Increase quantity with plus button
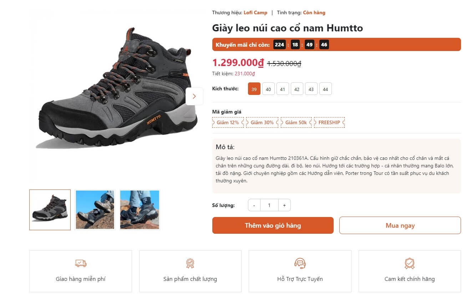 (284, 205)
